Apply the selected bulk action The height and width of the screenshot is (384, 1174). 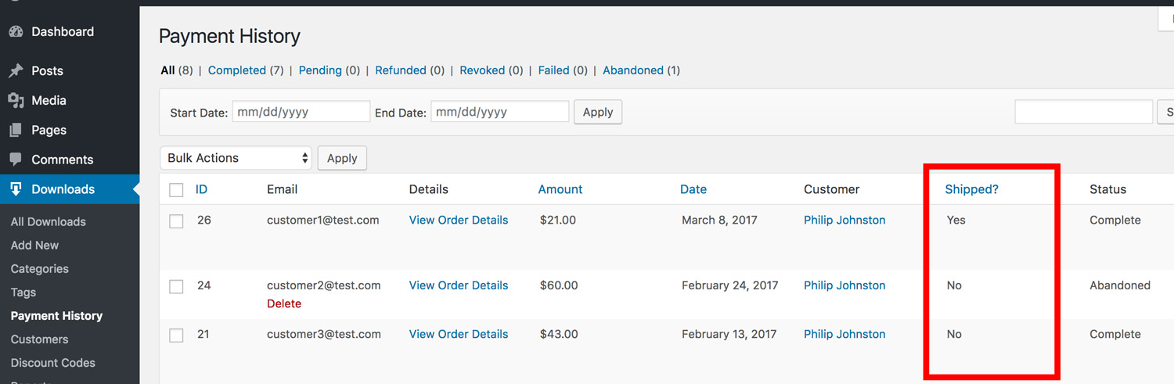(342, 158)
